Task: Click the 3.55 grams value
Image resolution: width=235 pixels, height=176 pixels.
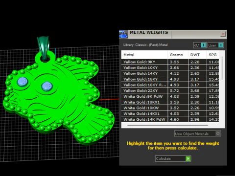Action: tap(174, 62)
